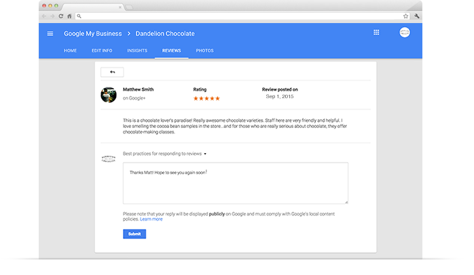Open browser wrench settings menu

(x=416, y=16)
